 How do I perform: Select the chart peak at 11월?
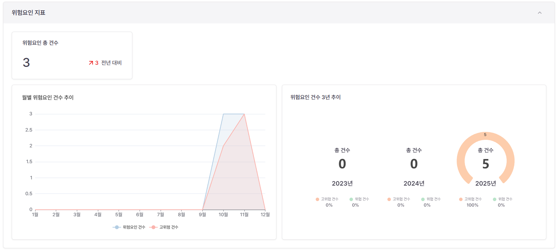[244, 114]
